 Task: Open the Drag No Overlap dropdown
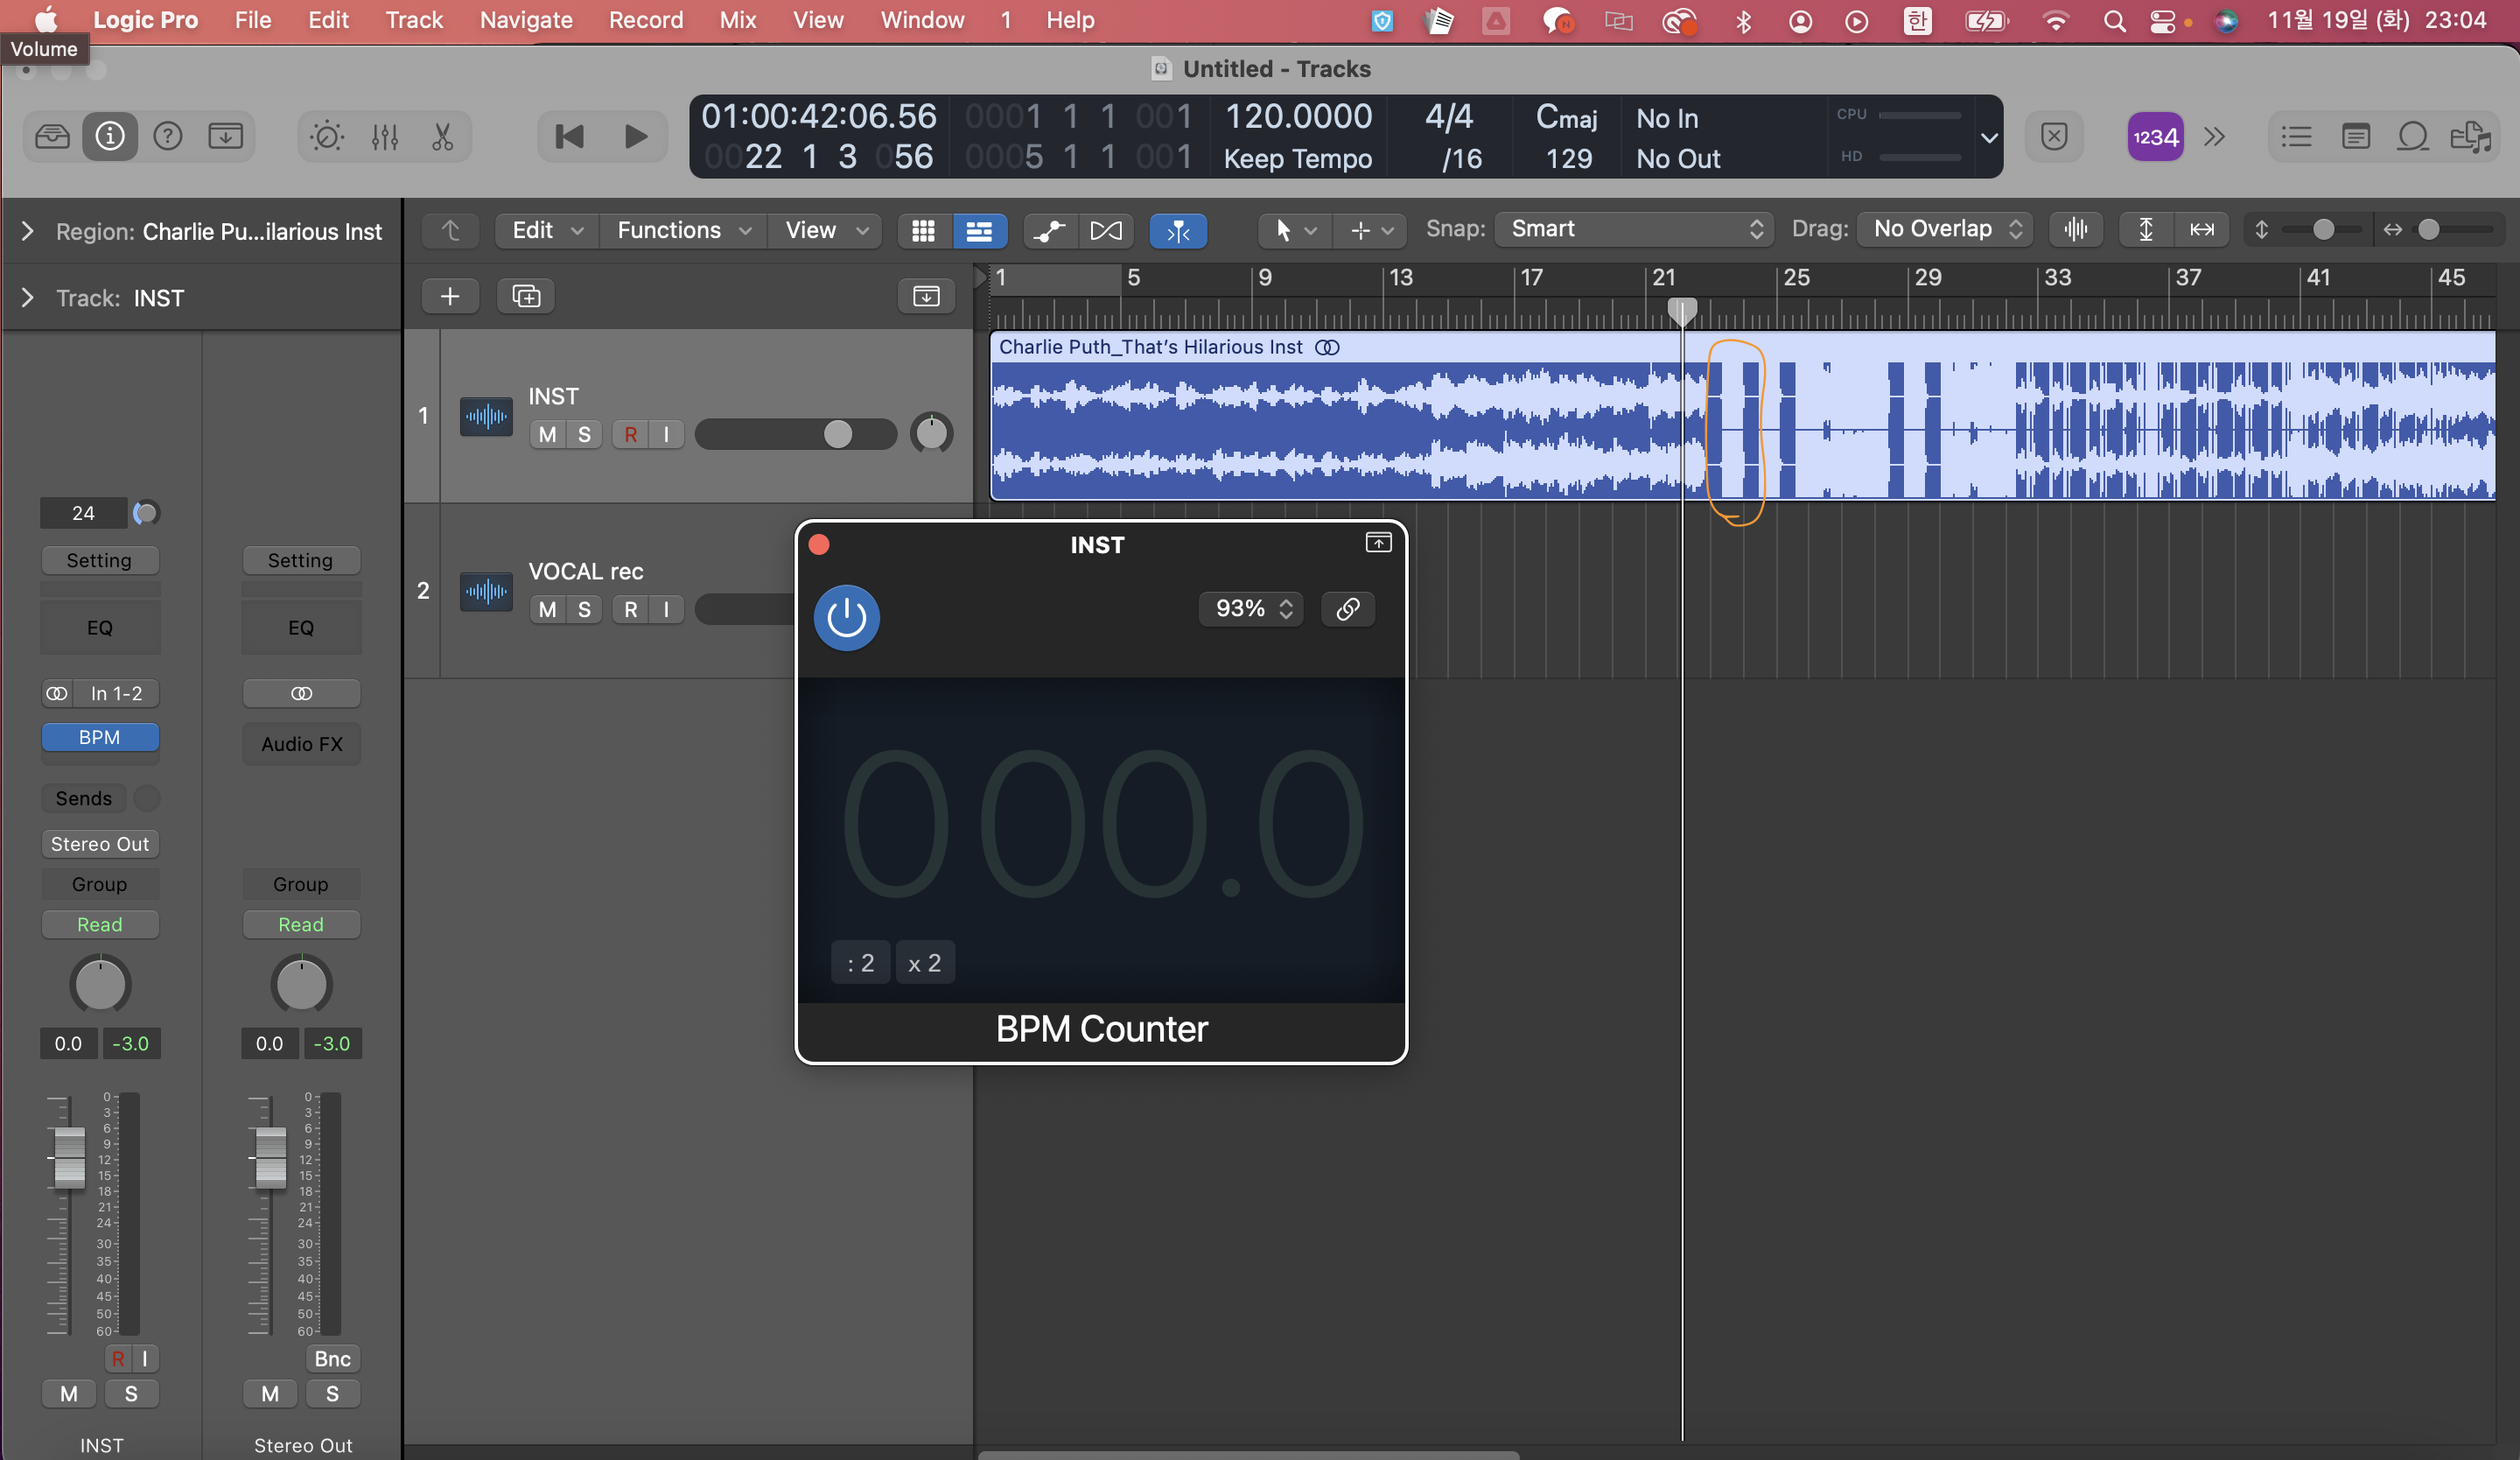1945,229
